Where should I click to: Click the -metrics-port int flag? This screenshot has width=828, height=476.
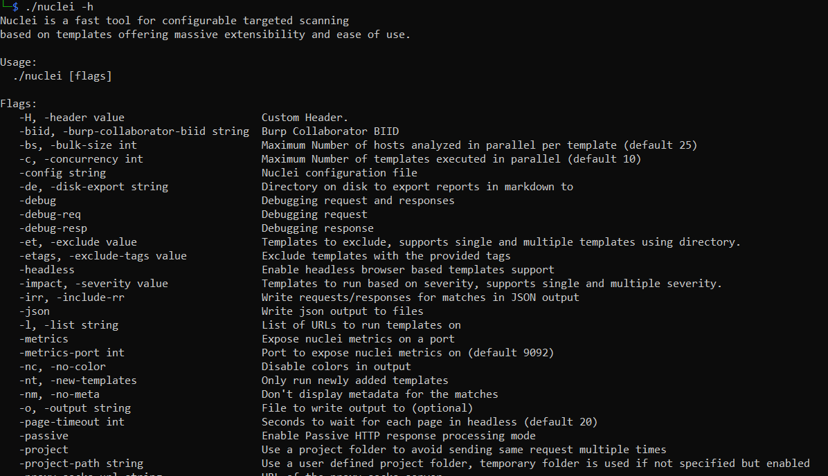72,353
